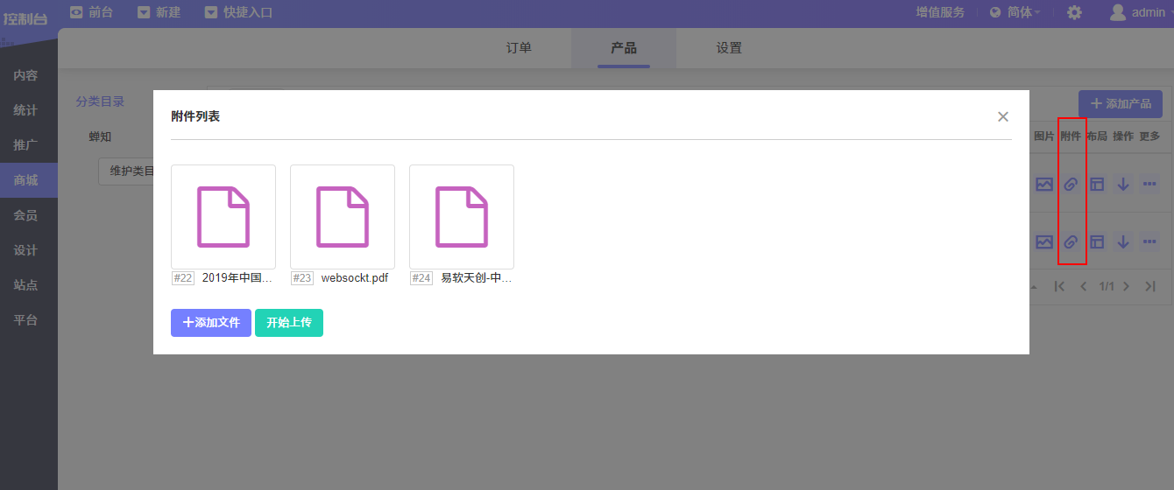This screenshot has width=1174, height=490.
Task: Click the down-arrow operation icon in second row
Action: [1123, 242]
